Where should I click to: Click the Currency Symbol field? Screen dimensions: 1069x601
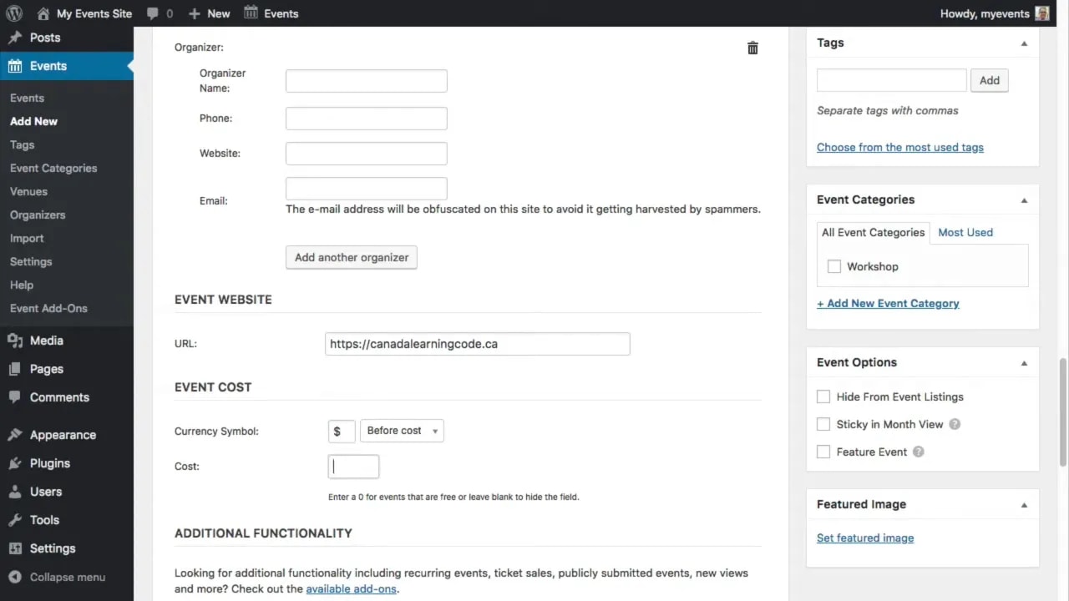point(342,431)
